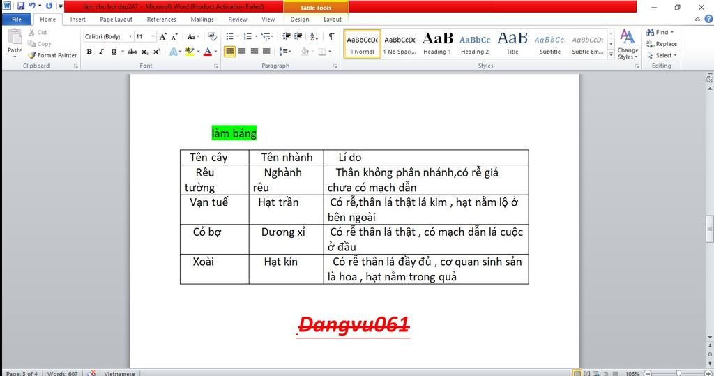Apply red font color
Image resolution: width=714 pixels, height=376 pixels.
point(207,52)
